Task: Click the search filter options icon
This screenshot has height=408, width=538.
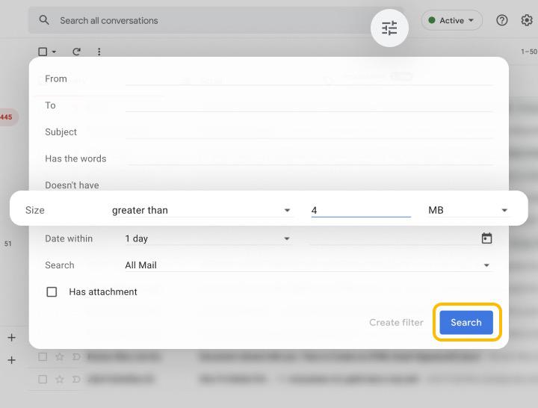Action: (x=389, y=28)
